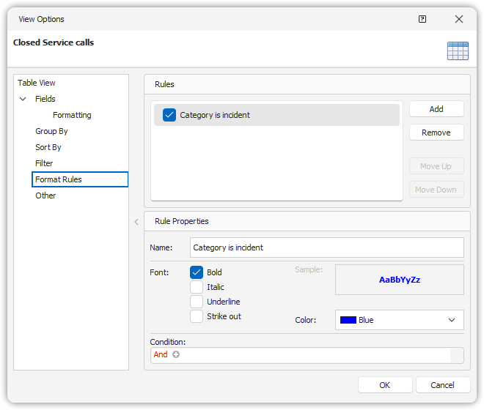Click the rule Name input field
484x410 pixels.
pyautogui.click(x=326, y=247)
